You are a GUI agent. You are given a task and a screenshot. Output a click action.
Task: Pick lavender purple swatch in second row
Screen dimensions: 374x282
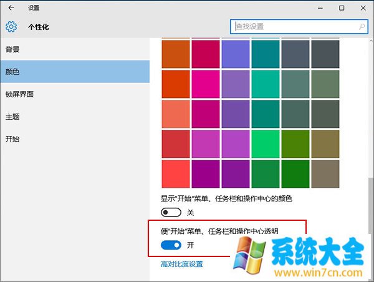click(236, 84)
